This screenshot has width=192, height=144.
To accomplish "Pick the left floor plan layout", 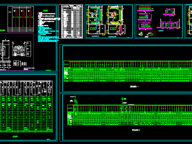I will click(x=96, y=21).
